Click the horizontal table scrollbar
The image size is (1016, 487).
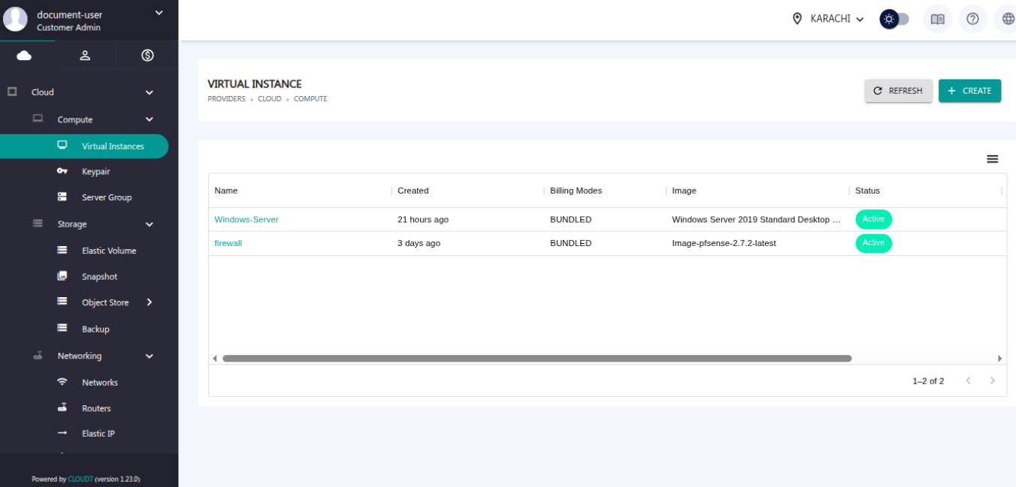[x=537, y=359]
